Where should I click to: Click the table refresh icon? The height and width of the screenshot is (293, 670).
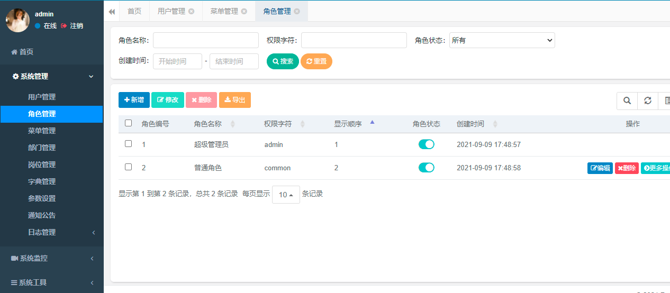click(x=648, y=100)
